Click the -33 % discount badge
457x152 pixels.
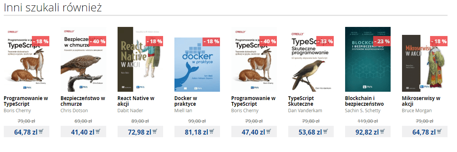[325, 41]
